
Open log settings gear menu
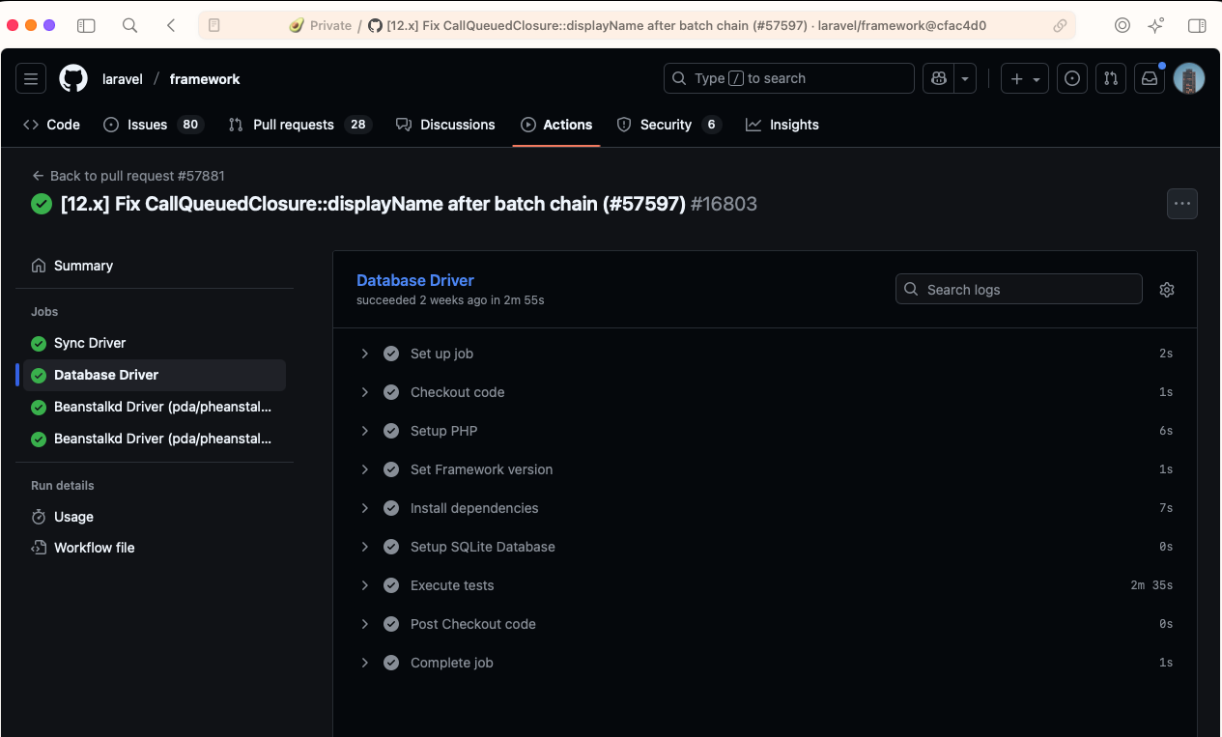tap(1167, 290)
